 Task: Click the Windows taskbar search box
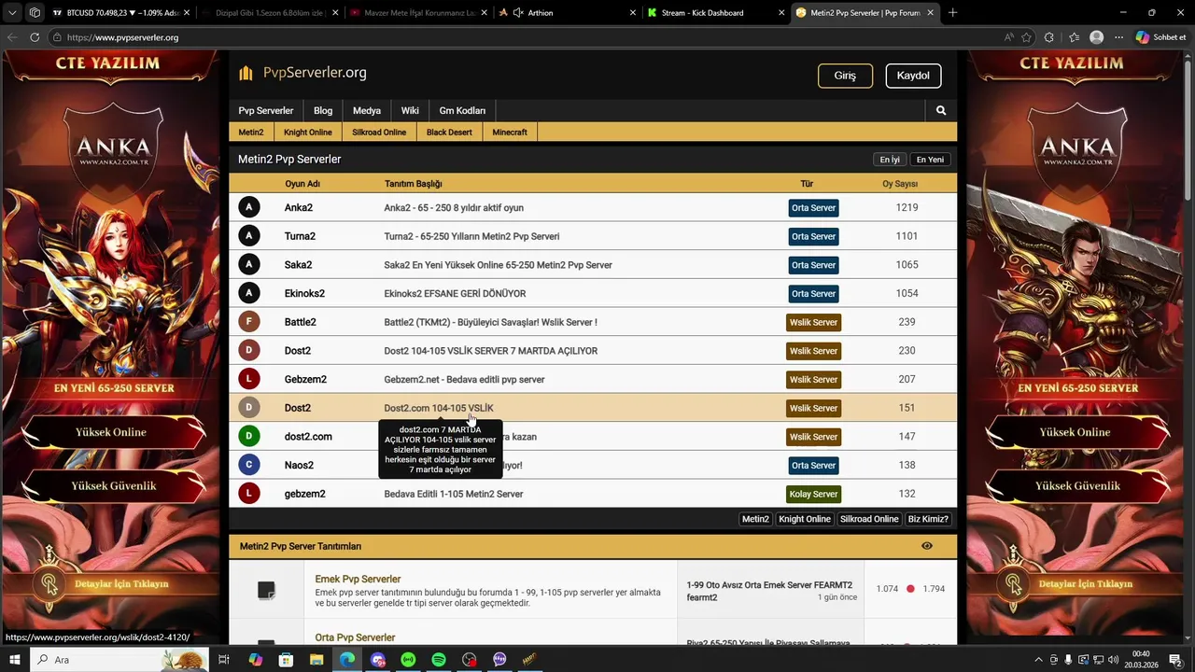(119, 660)
